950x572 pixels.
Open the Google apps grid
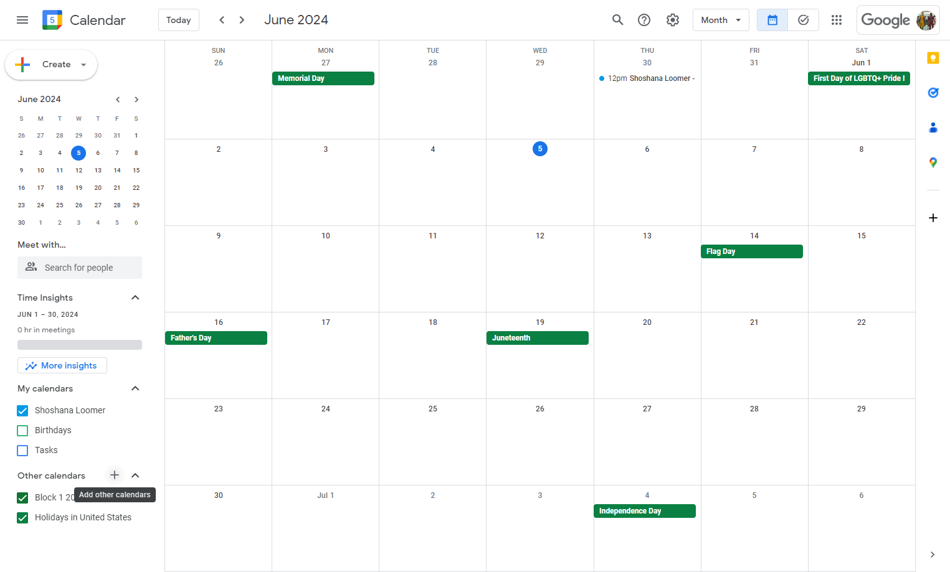[837, 20]
